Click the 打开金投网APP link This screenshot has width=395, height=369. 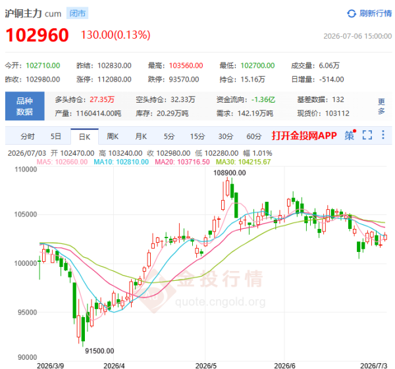pos(304,135)
